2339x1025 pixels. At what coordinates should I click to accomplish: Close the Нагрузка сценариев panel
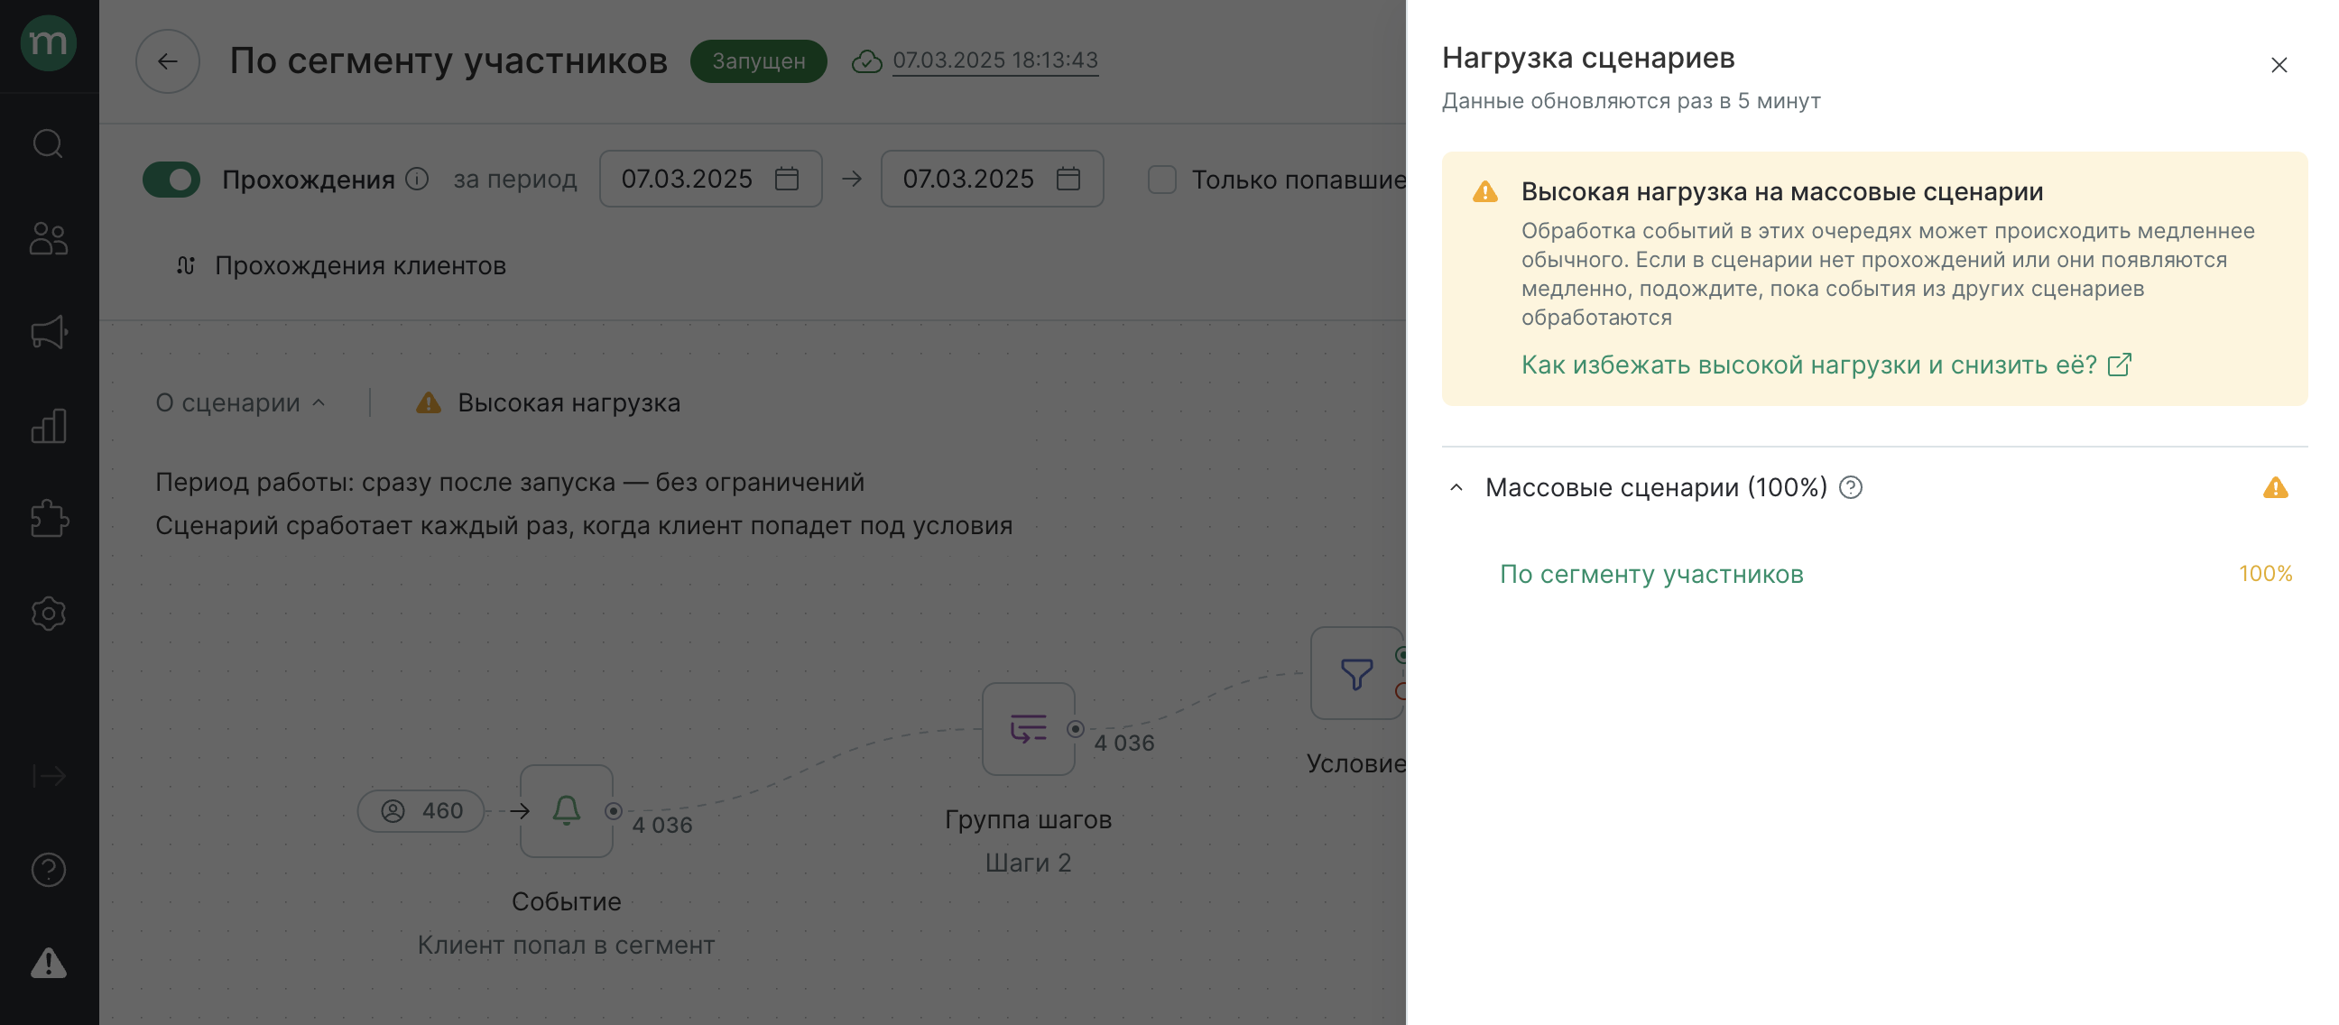click(x=2279, y=65)
